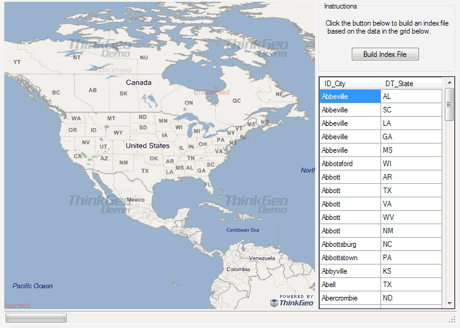Viewport: 460px width, 328px height.
Task: Click the YT territory label on map
Action: [x=17, y=62]
